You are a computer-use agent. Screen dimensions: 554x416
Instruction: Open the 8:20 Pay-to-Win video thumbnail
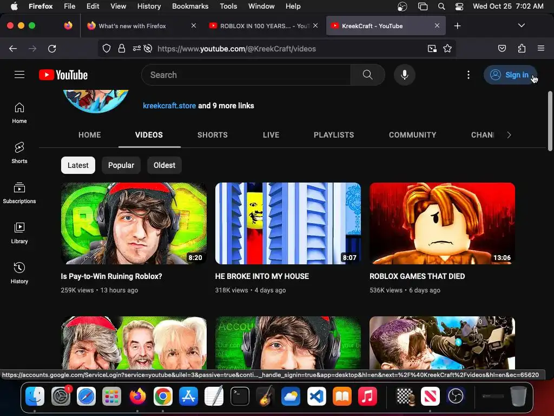click(x=134, y=223)
